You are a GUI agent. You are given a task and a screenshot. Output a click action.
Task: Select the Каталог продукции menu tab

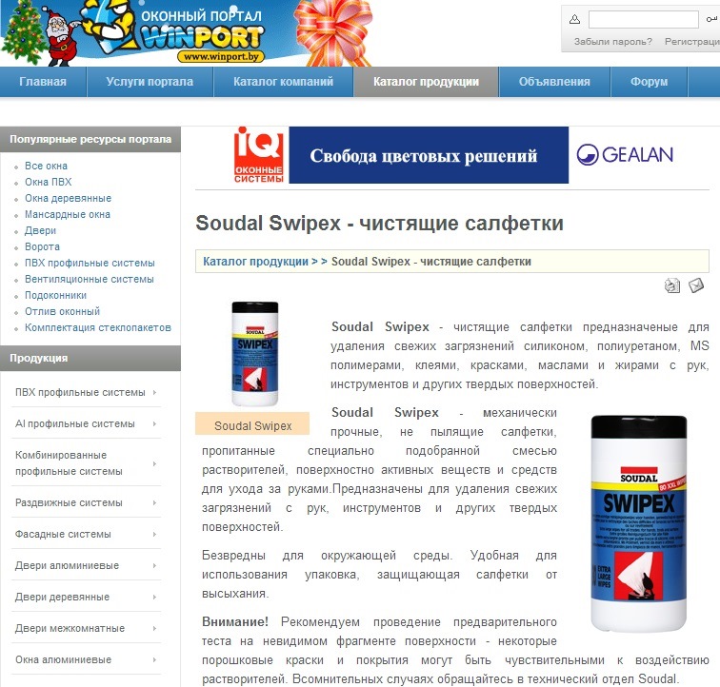(426, 82)
